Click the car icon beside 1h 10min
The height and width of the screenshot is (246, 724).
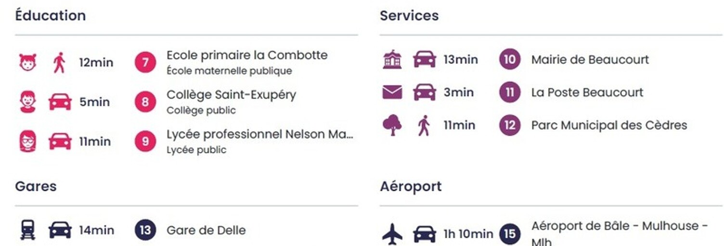tap(425, 234)
